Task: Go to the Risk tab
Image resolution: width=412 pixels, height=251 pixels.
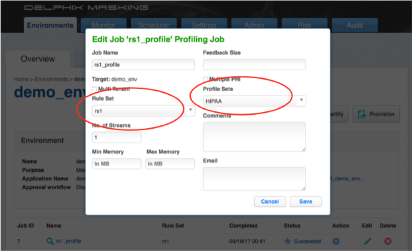Action: pyautogui.click(x=304, y=25)
